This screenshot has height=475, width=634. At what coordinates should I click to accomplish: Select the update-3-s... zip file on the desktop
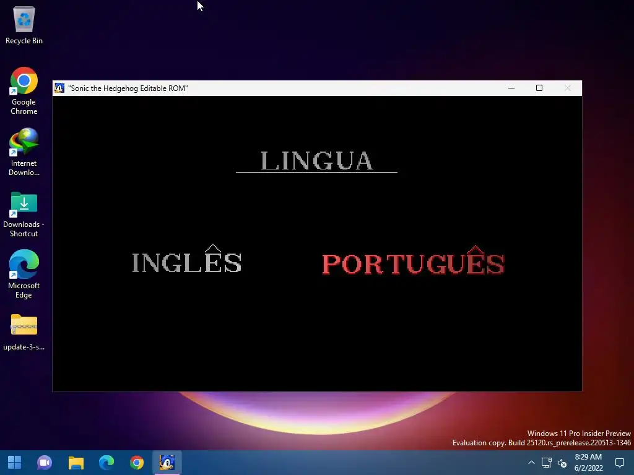pos(24,332)
